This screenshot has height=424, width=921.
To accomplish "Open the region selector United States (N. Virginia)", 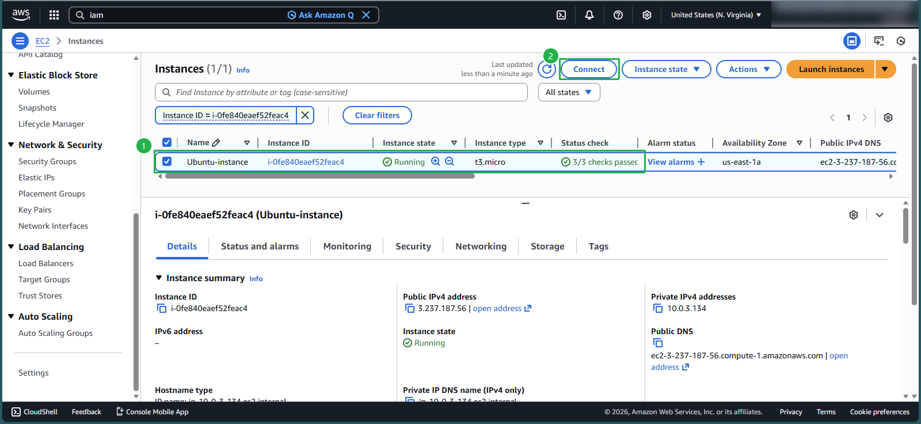I will tap(716, 15).
